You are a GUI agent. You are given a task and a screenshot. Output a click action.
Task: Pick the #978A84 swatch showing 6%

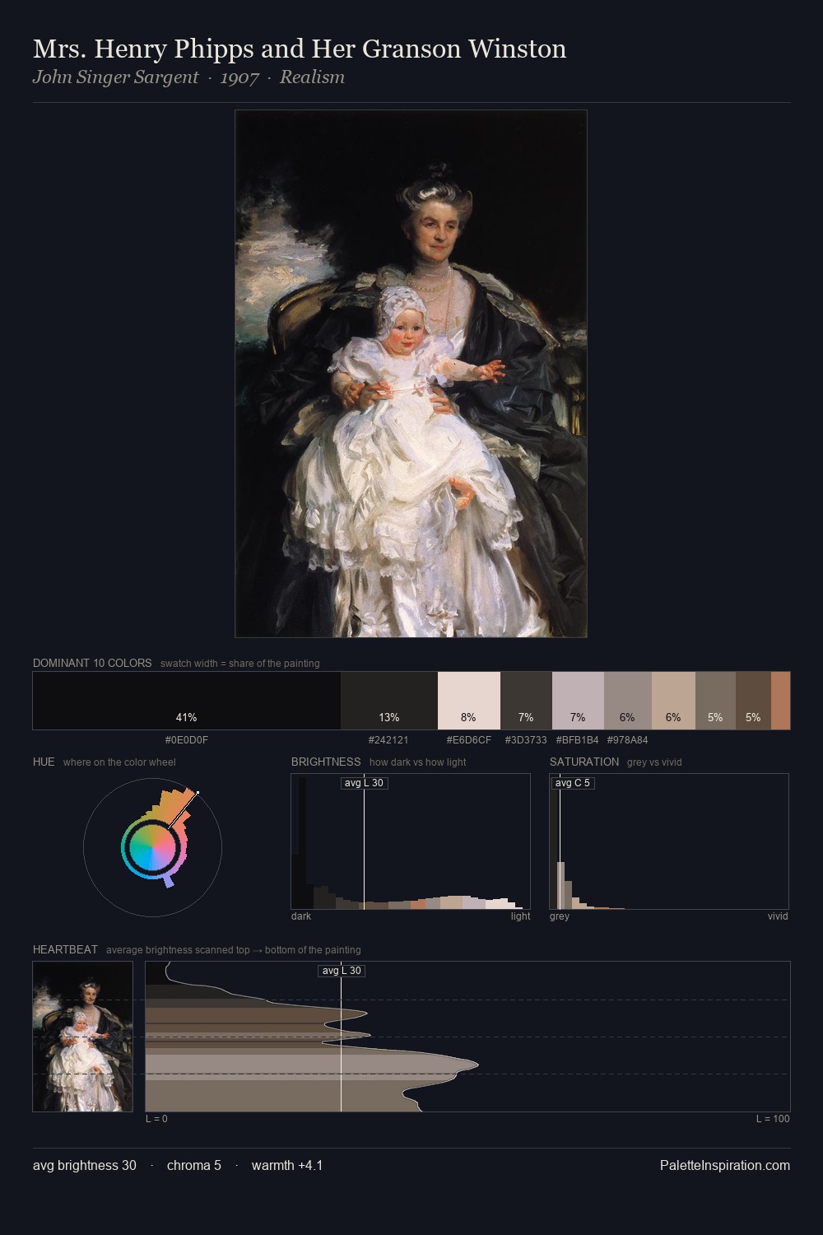628,701
